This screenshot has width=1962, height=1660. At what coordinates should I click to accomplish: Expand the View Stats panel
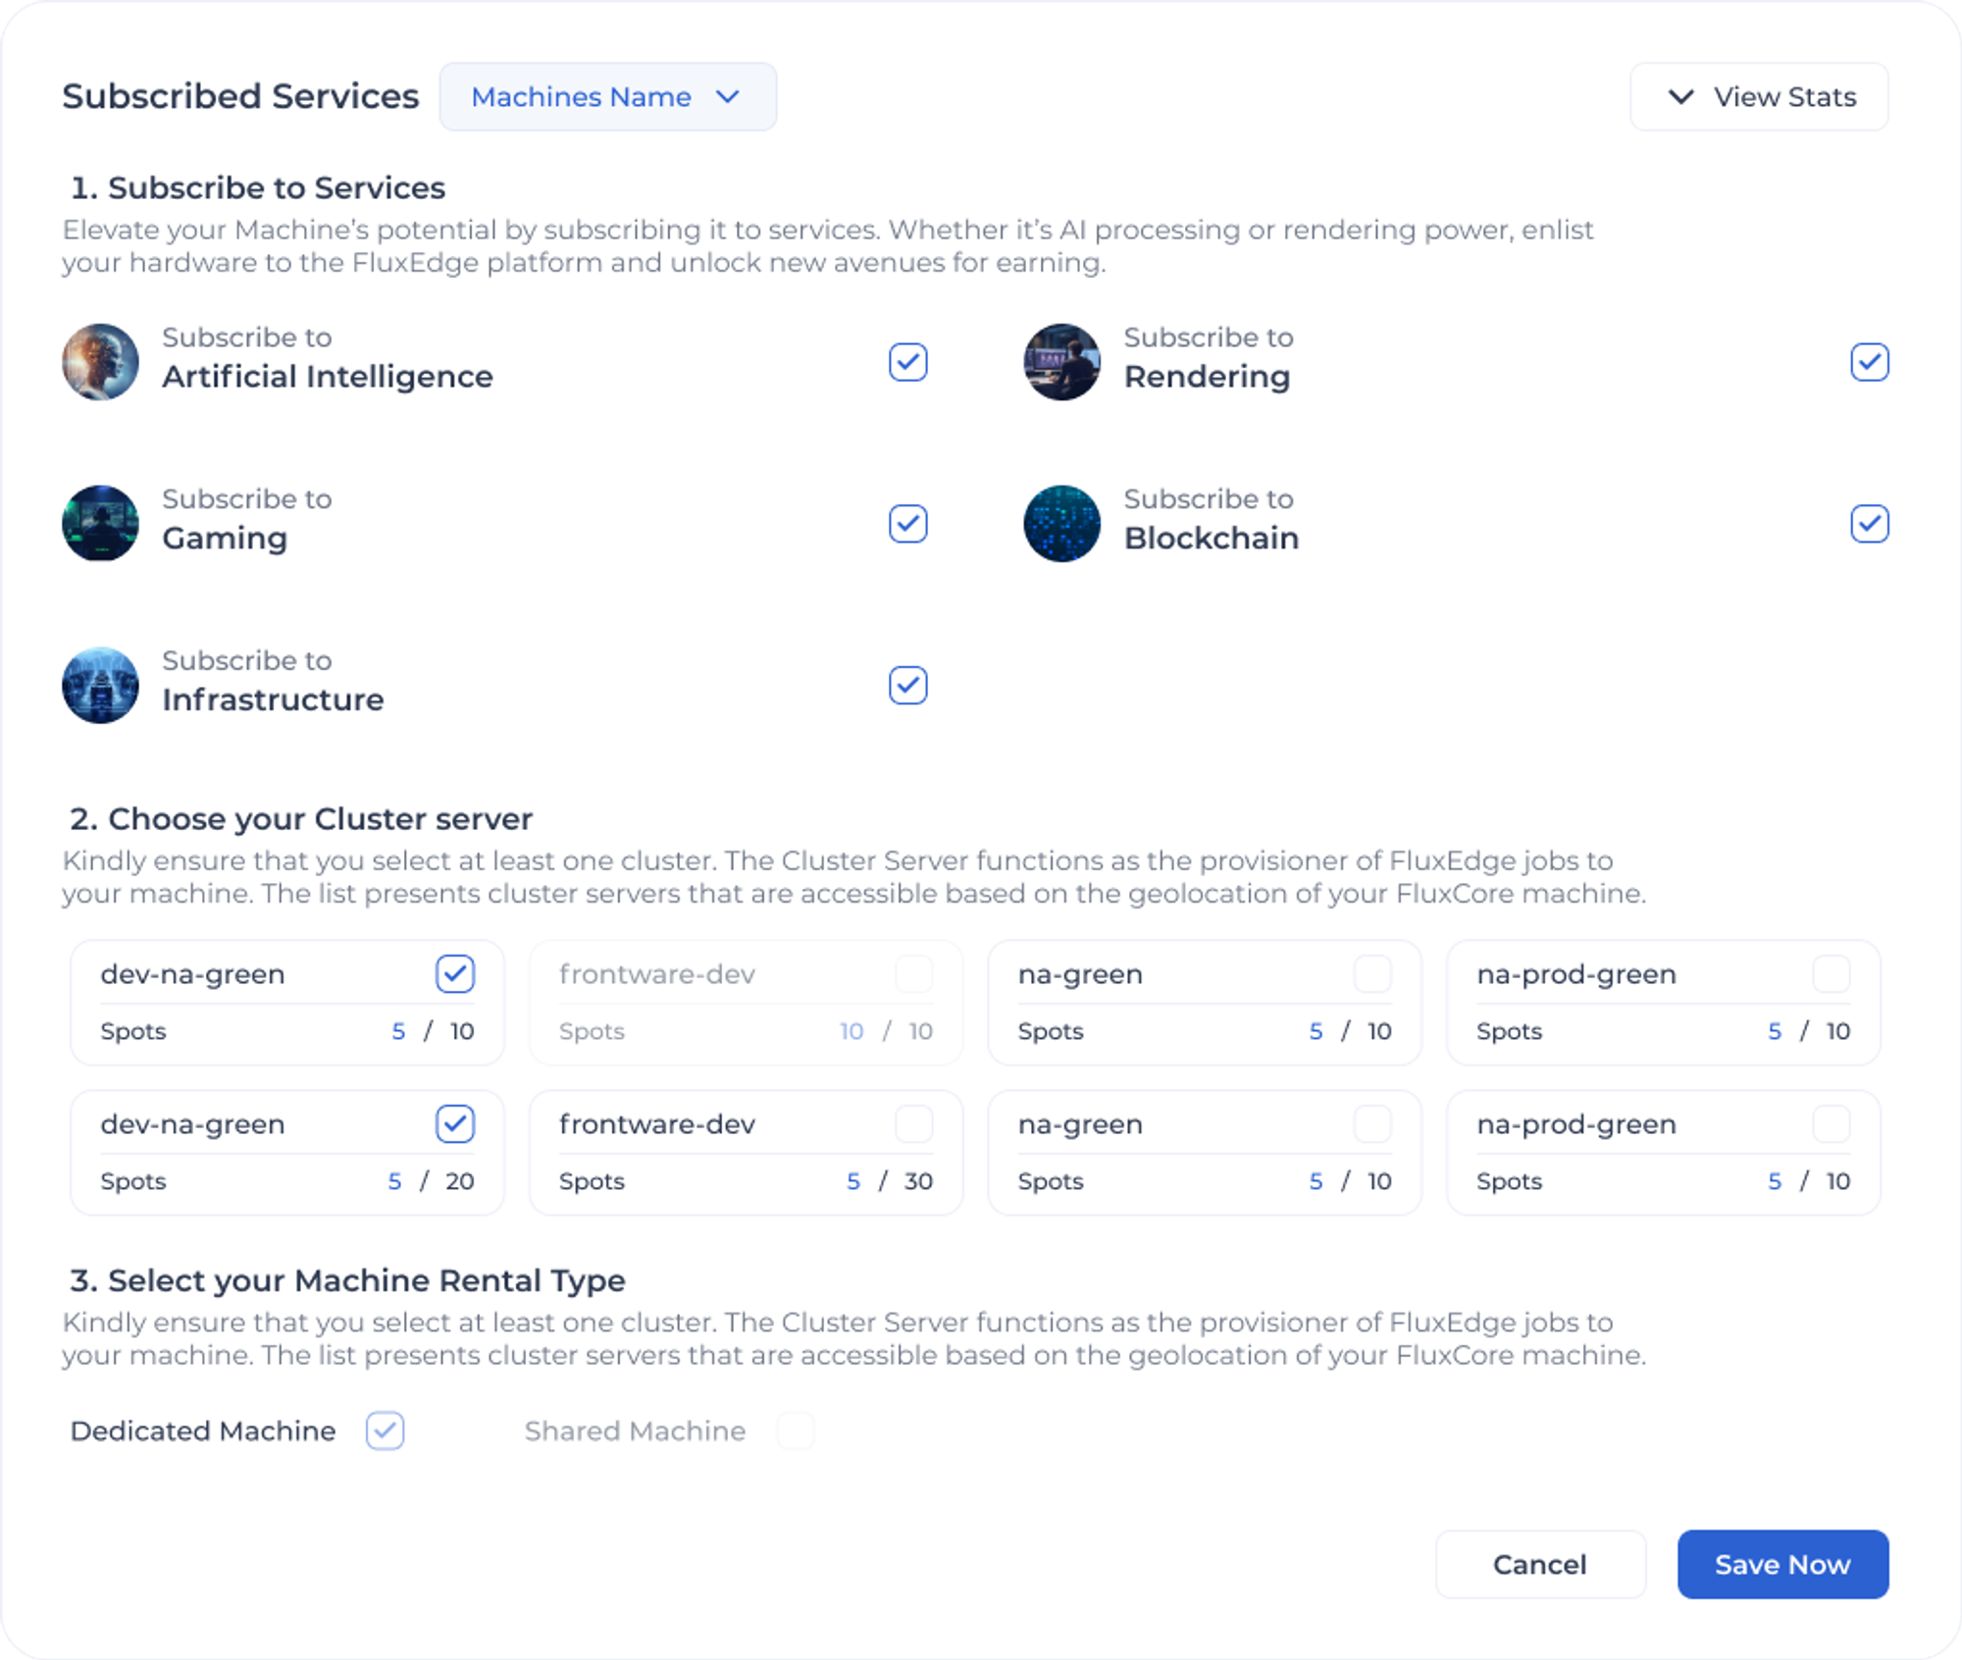1758,97
